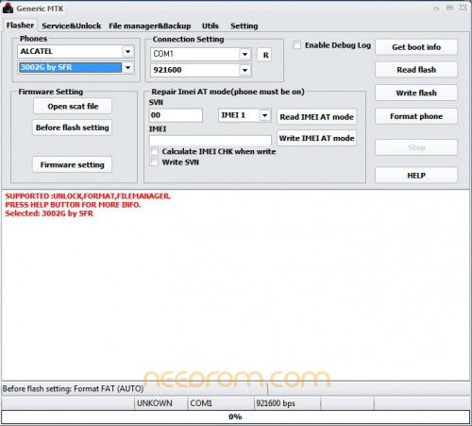Open the File manager&Backup tab
This screenshot has height=426, width=472.
coord(150,26)
